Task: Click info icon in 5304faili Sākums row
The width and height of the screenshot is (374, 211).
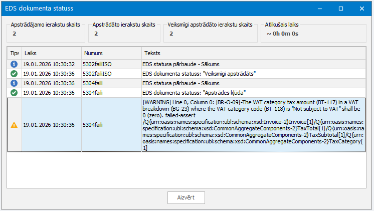Action: coord(14,83)
